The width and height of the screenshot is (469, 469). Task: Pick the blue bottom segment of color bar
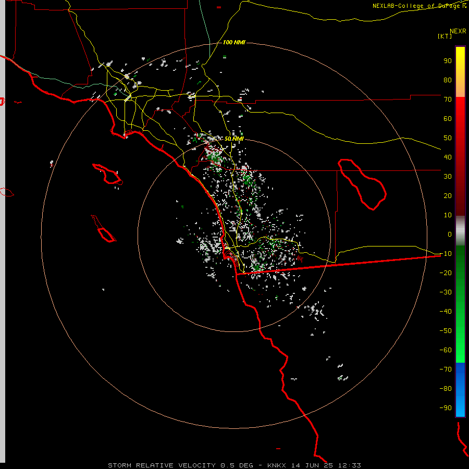tap(460, 390)
